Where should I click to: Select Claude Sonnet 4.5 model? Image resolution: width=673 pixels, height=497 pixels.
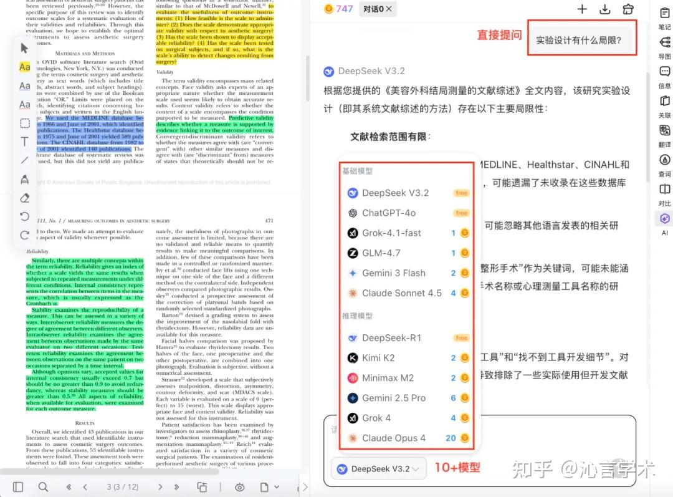pos(408,293)
